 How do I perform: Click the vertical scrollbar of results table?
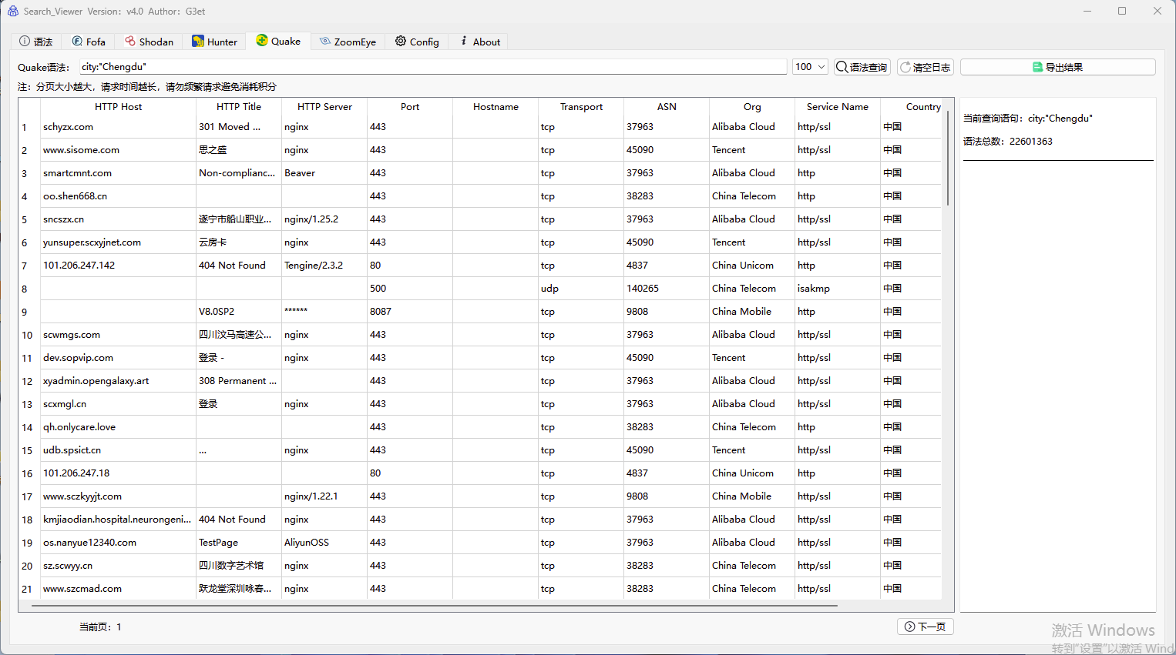tap(947, 159)
